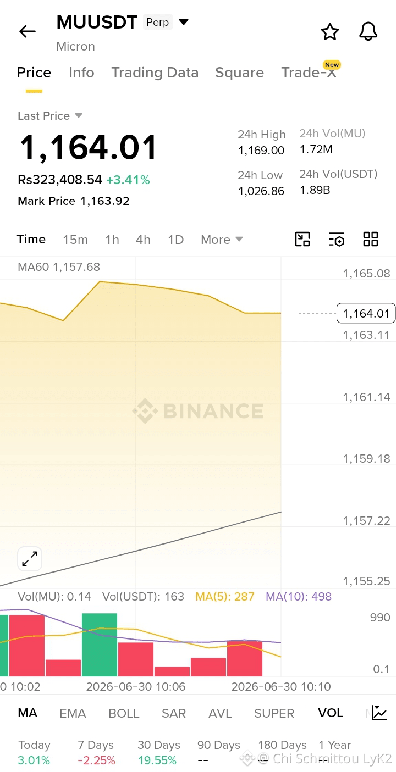
Task: Open indicator settings chart icon
Action: click(380, 713)
